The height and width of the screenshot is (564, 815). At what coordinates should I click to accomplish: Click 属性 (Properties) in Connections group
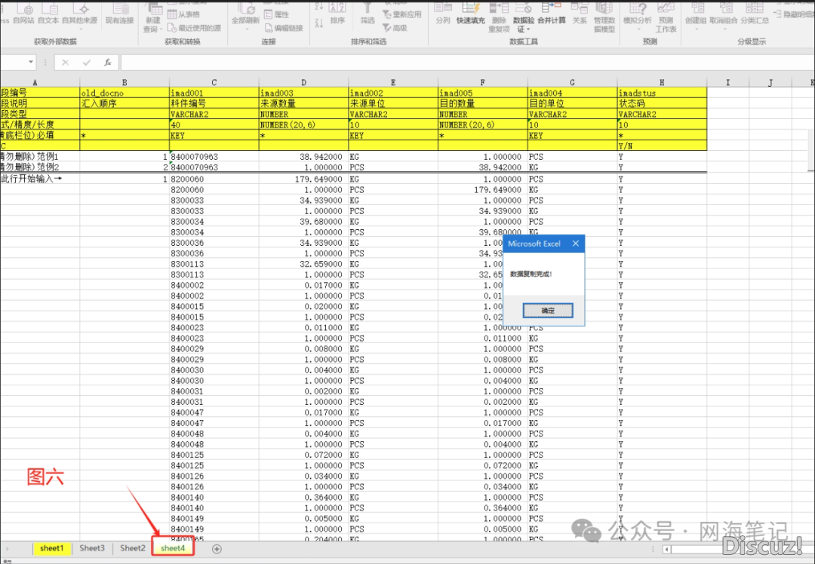[276, 14]
